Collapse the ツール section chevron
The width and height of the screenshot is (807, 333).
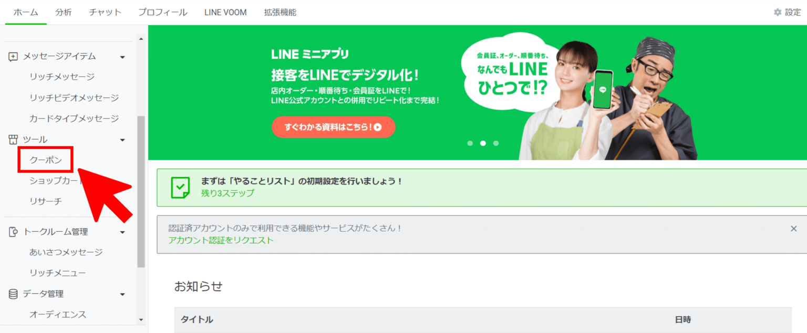click(122, 139)
